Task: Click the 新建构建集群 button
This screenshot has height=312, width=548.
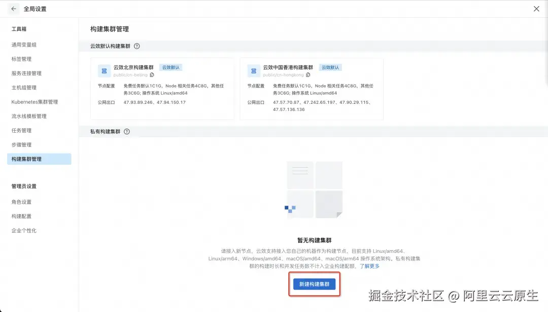Action: tap(314, 284)
